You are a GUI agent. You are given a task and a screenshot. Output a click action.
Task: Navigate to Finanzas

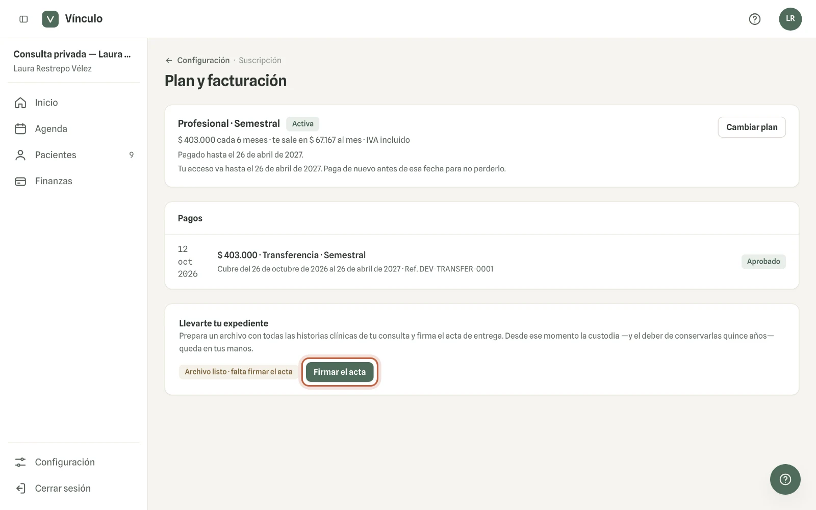(74, 181)
